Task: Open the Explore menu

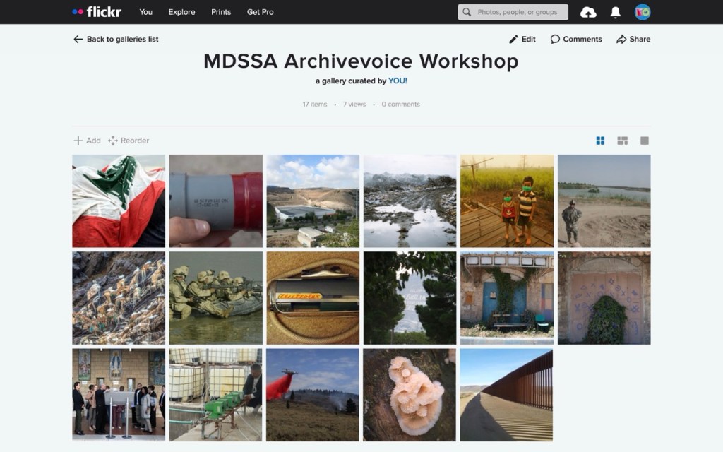Action: (x=181, y=12)
